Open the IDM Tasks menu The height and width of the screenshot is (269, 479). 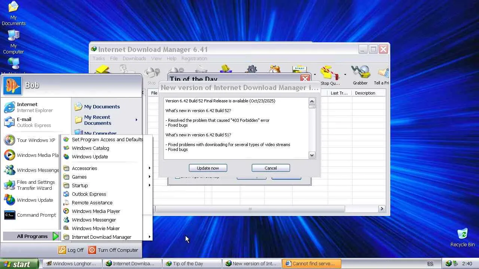click(99, 58)
